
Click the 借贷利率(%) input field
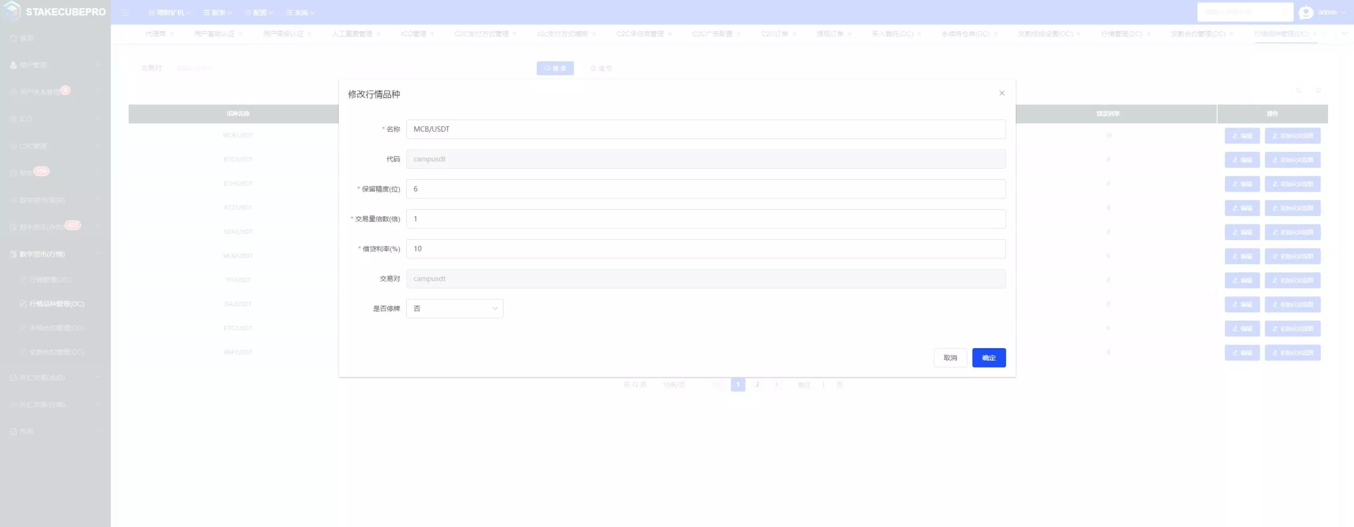pyautogui.click(x=706, y=249)
